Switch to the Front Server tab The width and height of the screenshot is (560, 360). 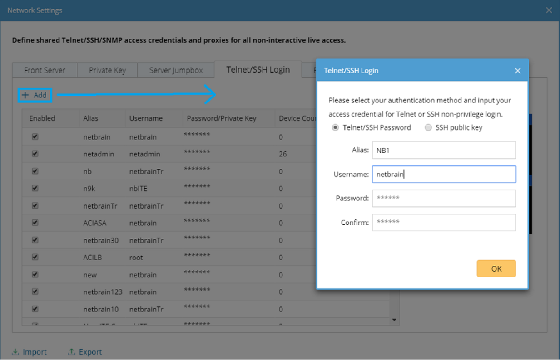(x=45, y=70)
